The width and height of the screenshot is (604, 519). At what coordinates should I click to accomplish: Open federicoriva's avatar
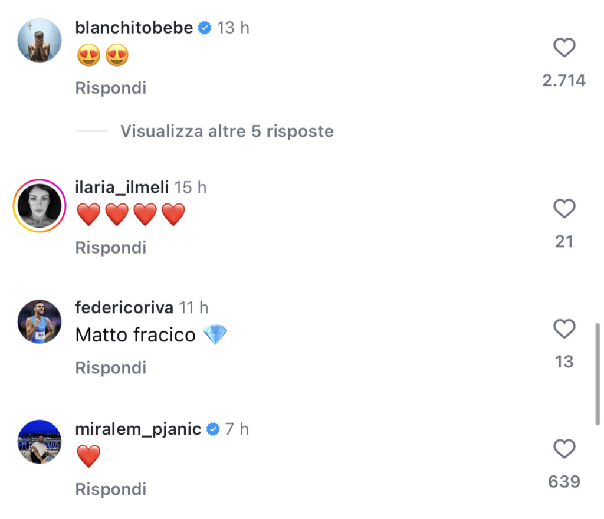click(x=40, y=321)
